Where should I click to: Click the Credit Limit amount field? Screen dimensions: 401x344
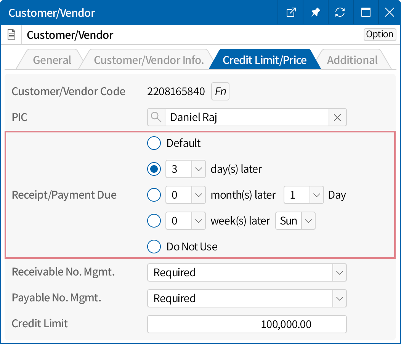tap(247, 324)
